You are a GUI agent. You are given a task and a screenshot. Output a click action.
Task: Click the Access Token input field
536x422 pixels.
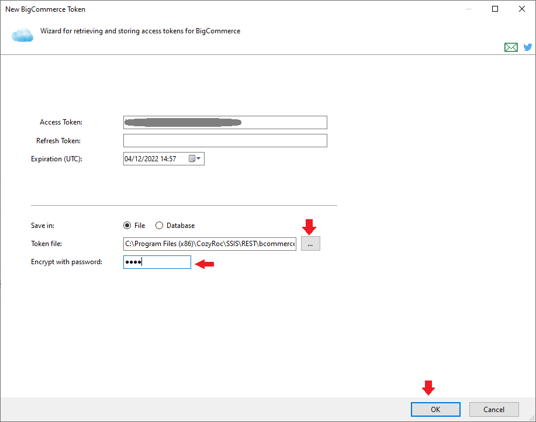[225, 122]
